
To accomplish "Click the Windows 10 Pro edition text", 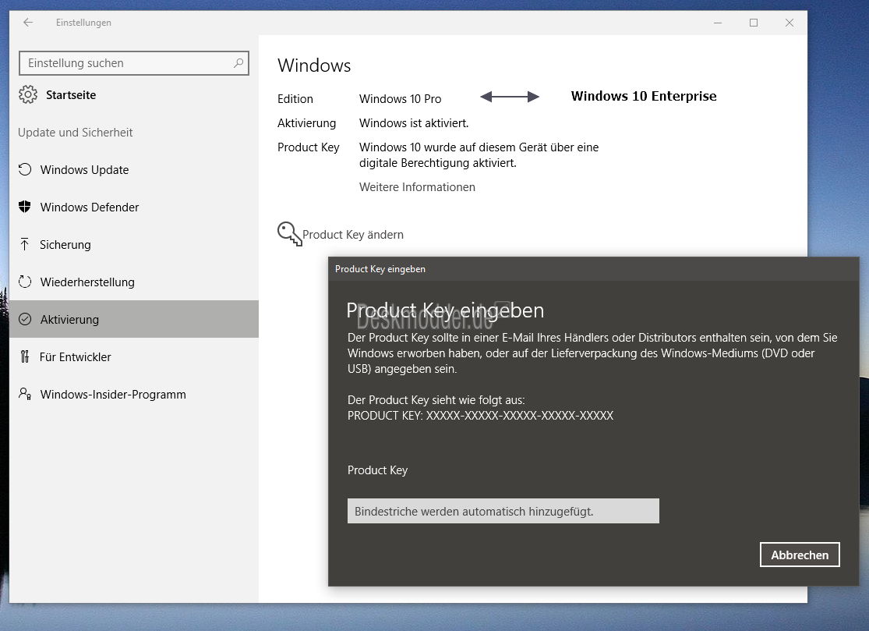I will click(400, 99).
